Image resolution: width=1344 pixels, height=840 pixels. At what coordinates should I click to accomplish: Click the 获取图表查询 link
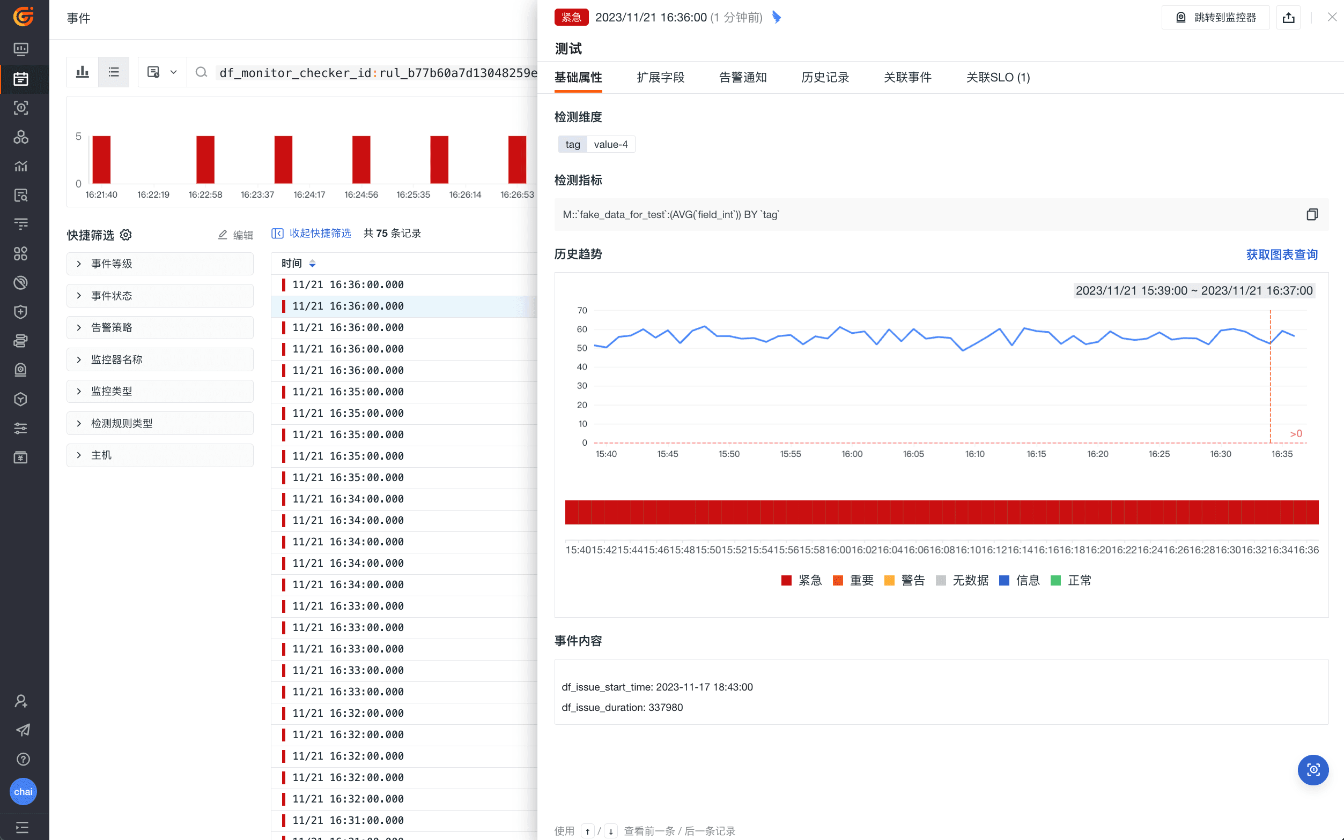coord(1281,254)
